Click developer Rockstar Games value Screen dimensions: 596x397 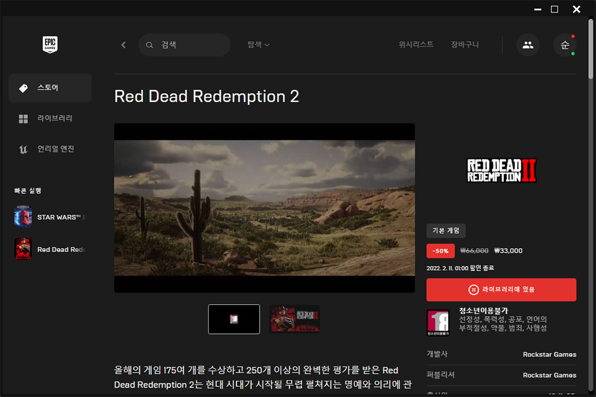550,355
